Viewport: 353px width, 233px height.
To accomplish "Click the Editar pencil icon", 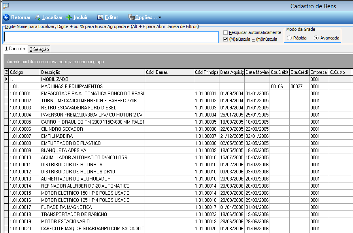I will 100,17.
